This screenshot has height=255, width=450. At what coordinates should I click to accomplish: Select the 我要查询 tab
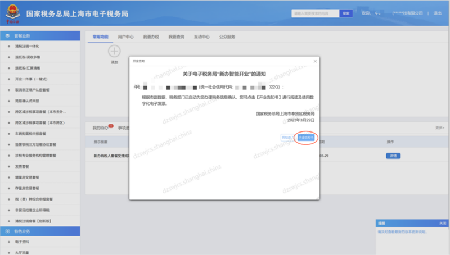pyautogui.click(x=176, y=37)
